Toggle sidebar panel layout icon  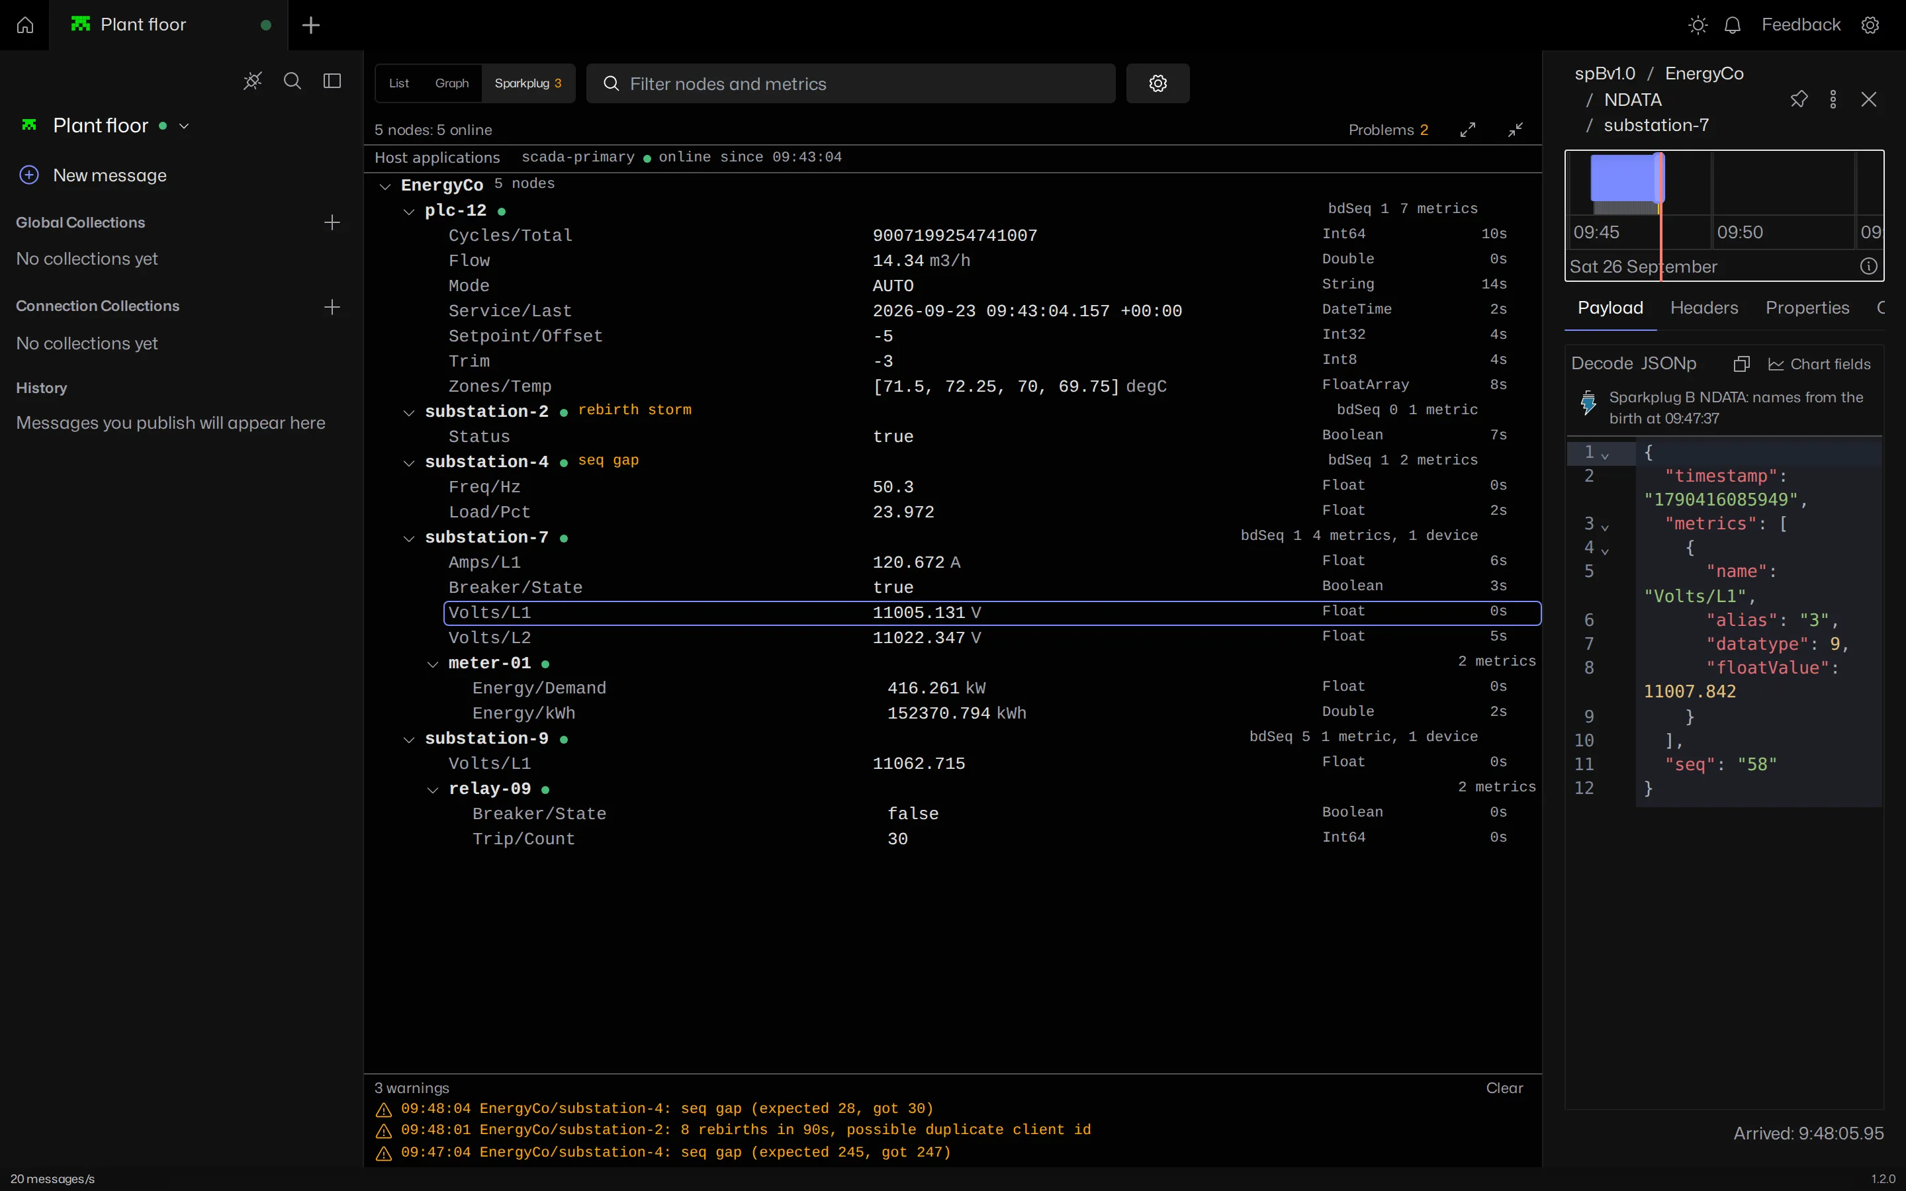332,80
